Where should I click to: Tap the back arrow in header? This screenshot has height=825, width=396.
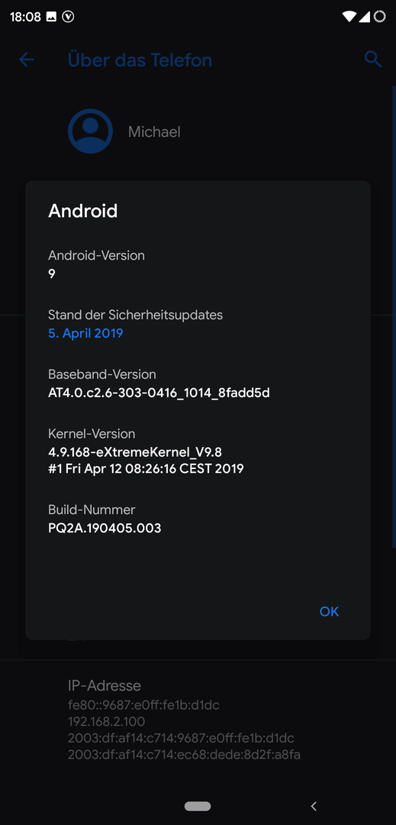tap(26, 60)
